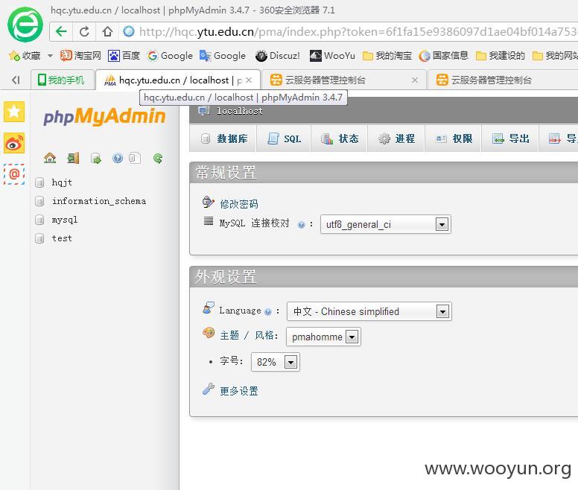Click localhost server breadcrumb link

240,111
